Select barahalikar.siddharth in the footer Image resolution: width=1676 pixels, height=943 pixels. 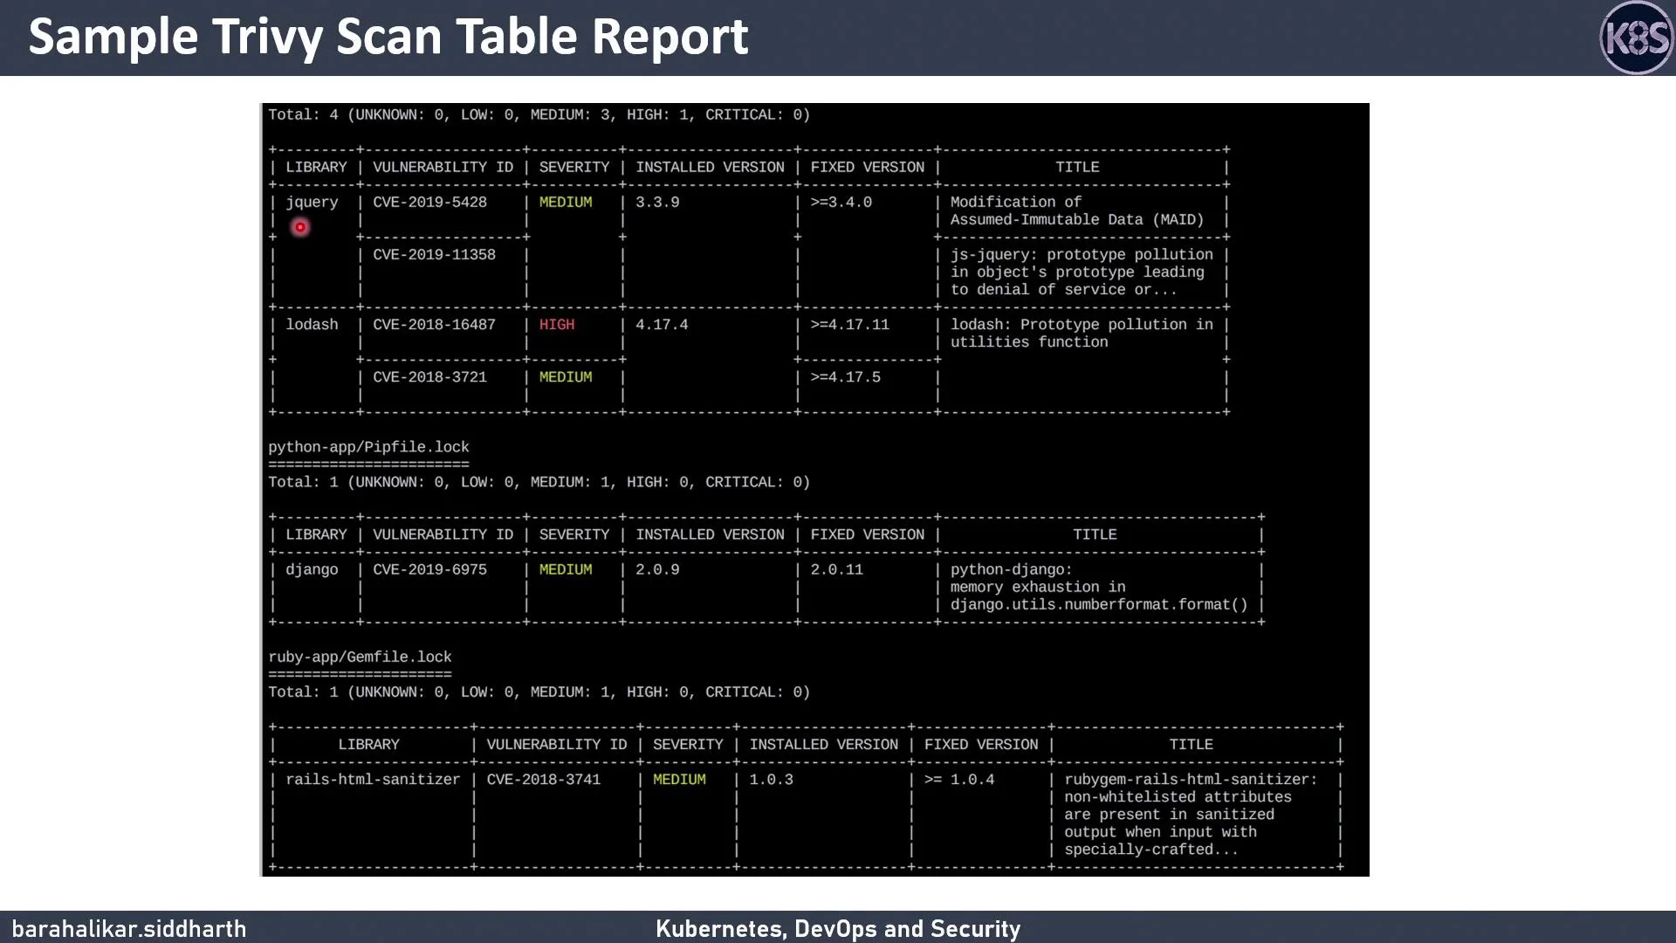pyautogui.click(x=131, y=929)
